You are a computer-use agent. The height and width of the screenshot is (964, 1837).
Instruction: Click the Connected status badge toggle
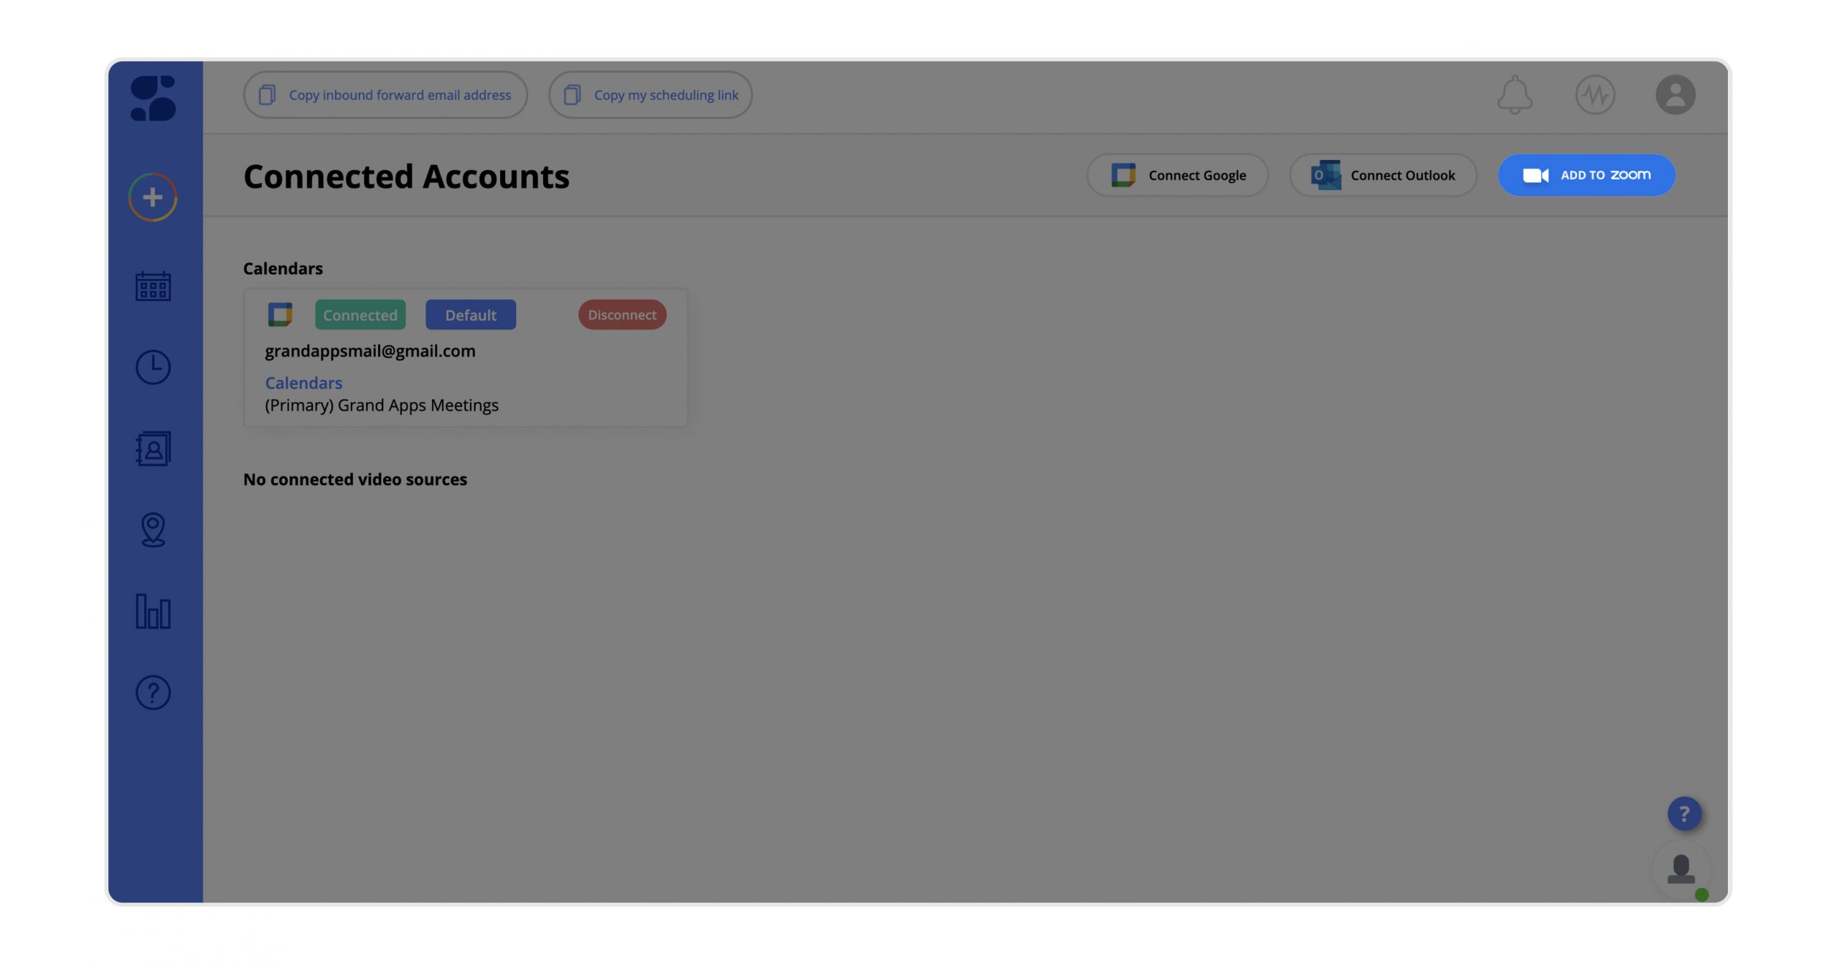360,314
